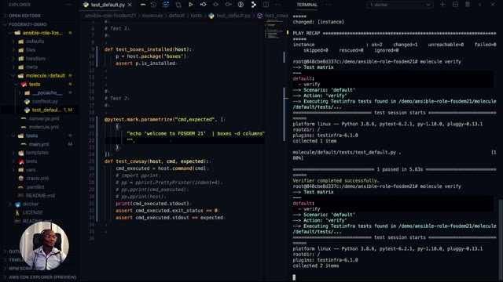Run the Python file with the play icon

tap(190, 5)
